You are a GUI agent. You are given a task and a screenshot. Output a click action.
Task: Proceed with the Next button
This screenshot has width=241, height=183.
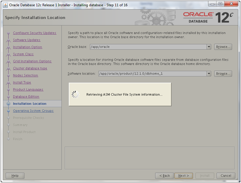pos(183,176)
